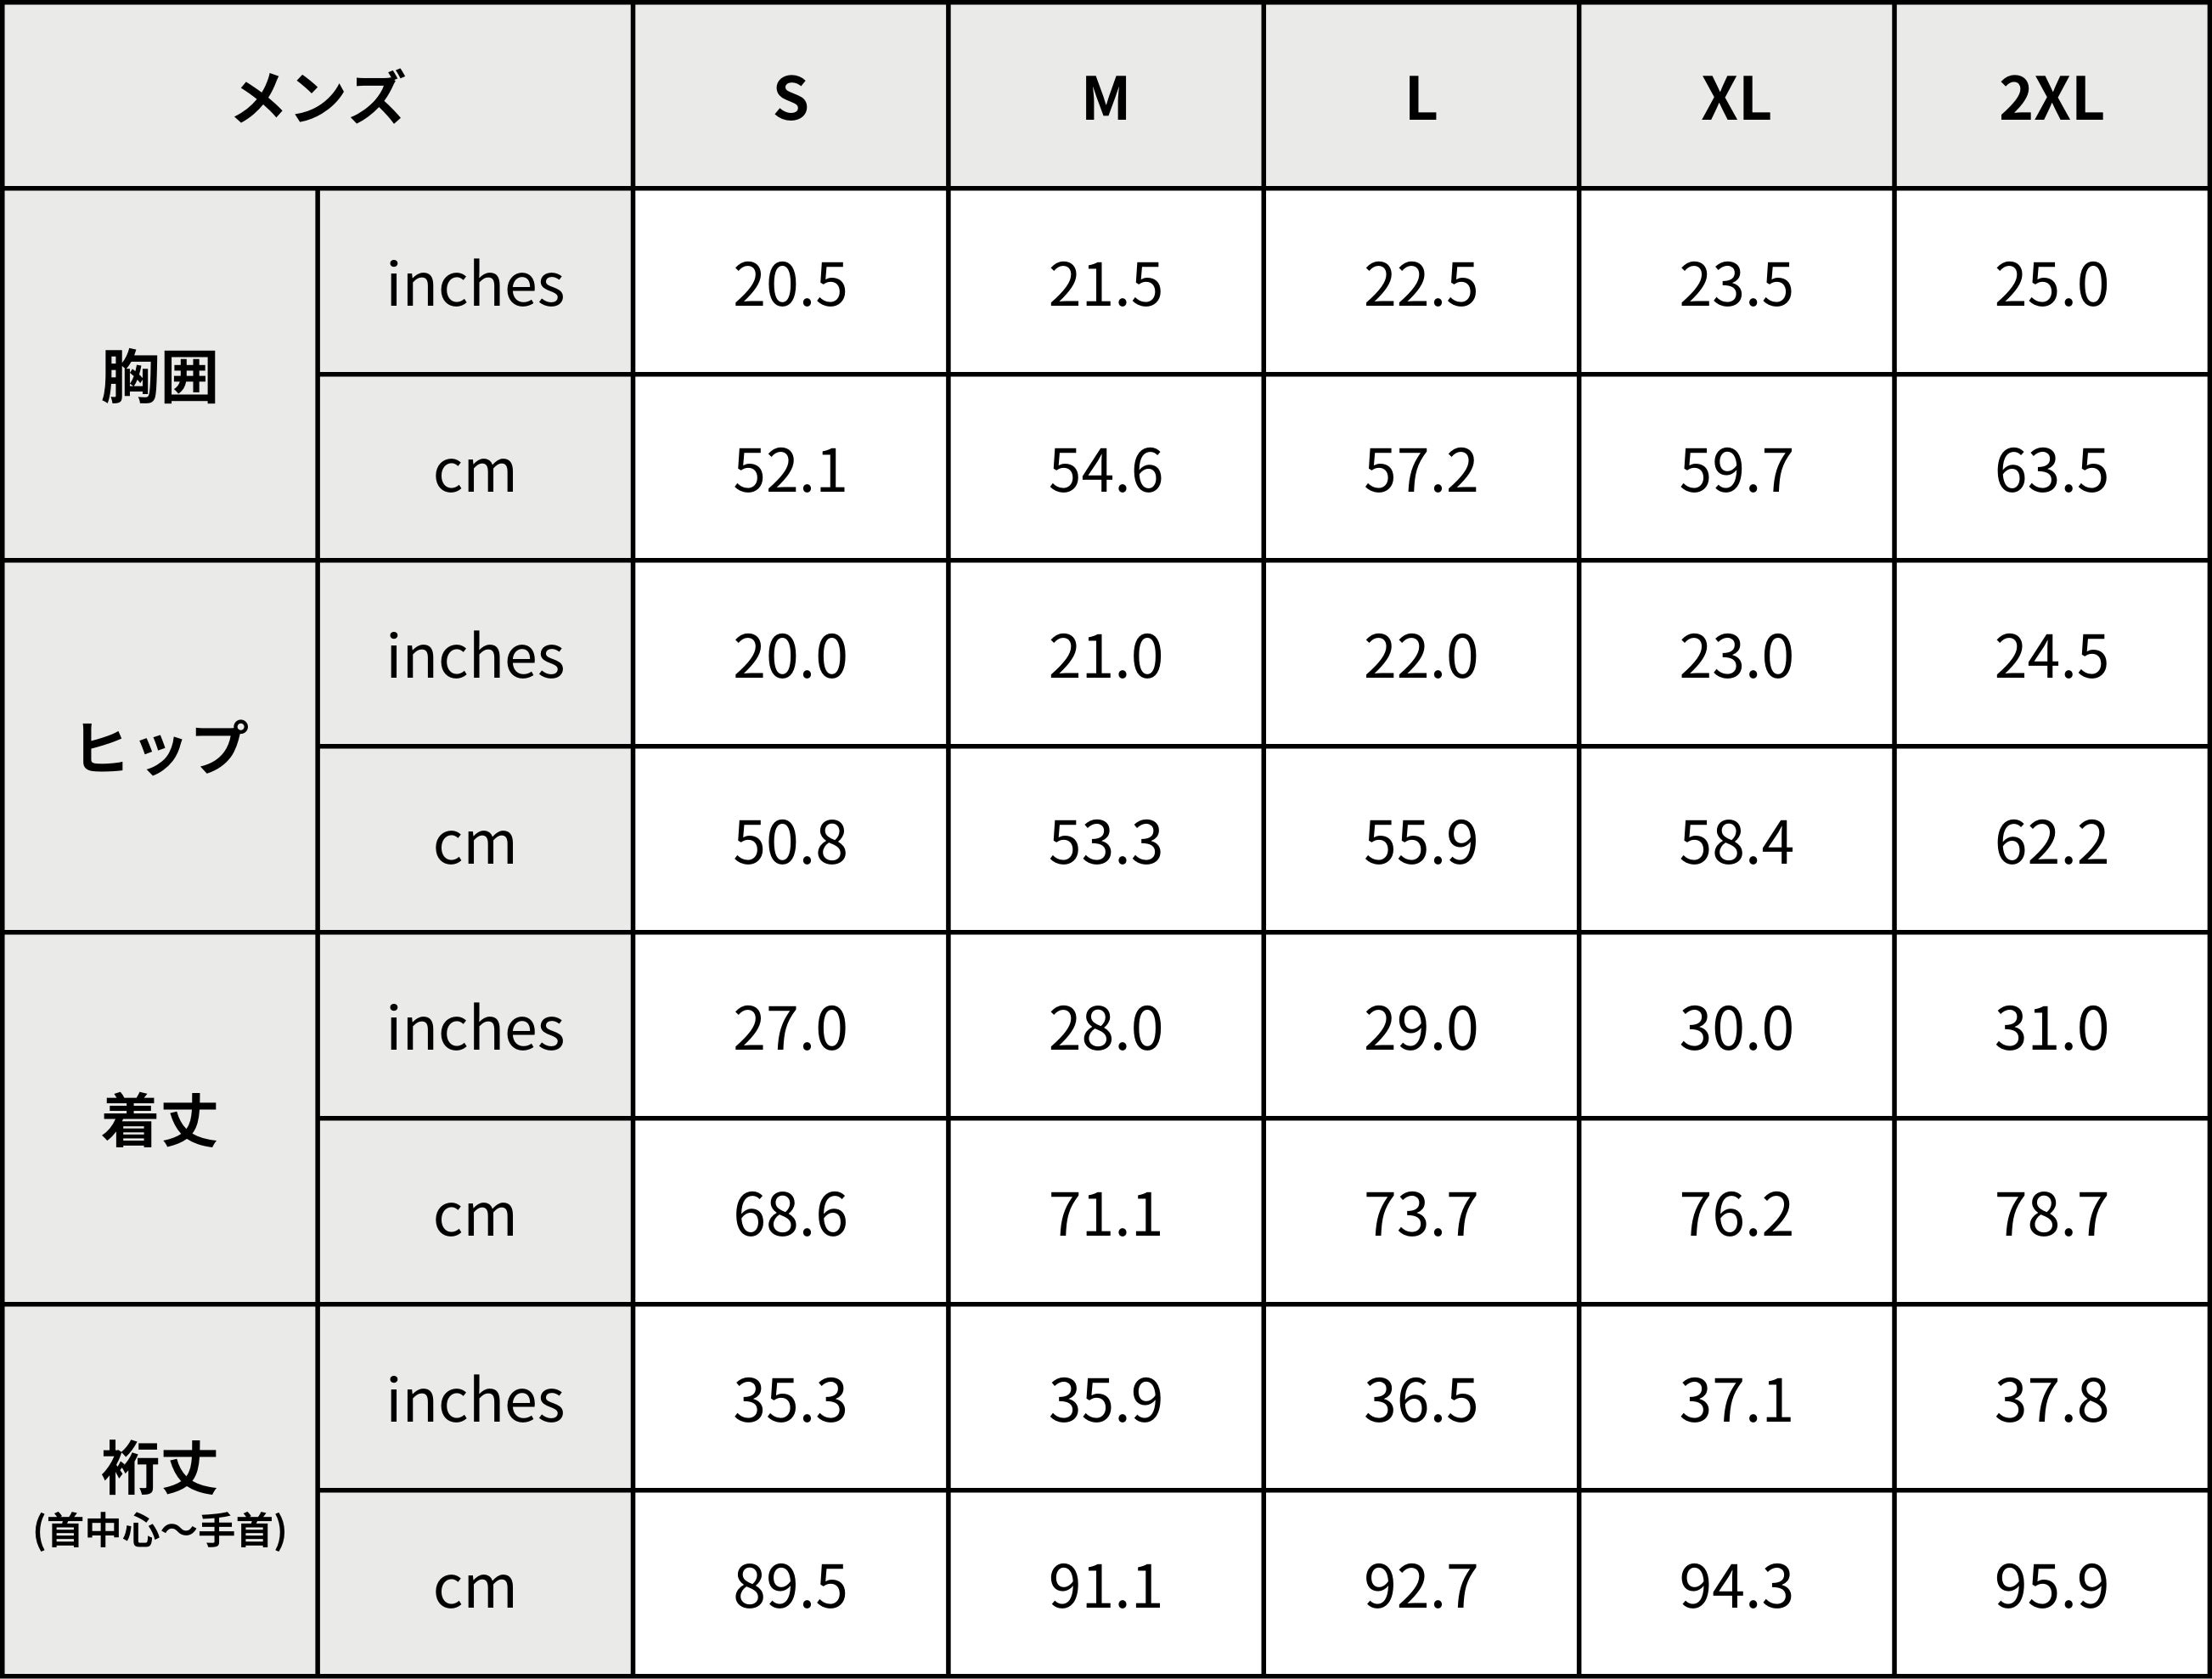Select the 35.3 inch sleeve value
This screenshot has width=2212, height=1679.
pyautogui.click(x=790, y=1400)
